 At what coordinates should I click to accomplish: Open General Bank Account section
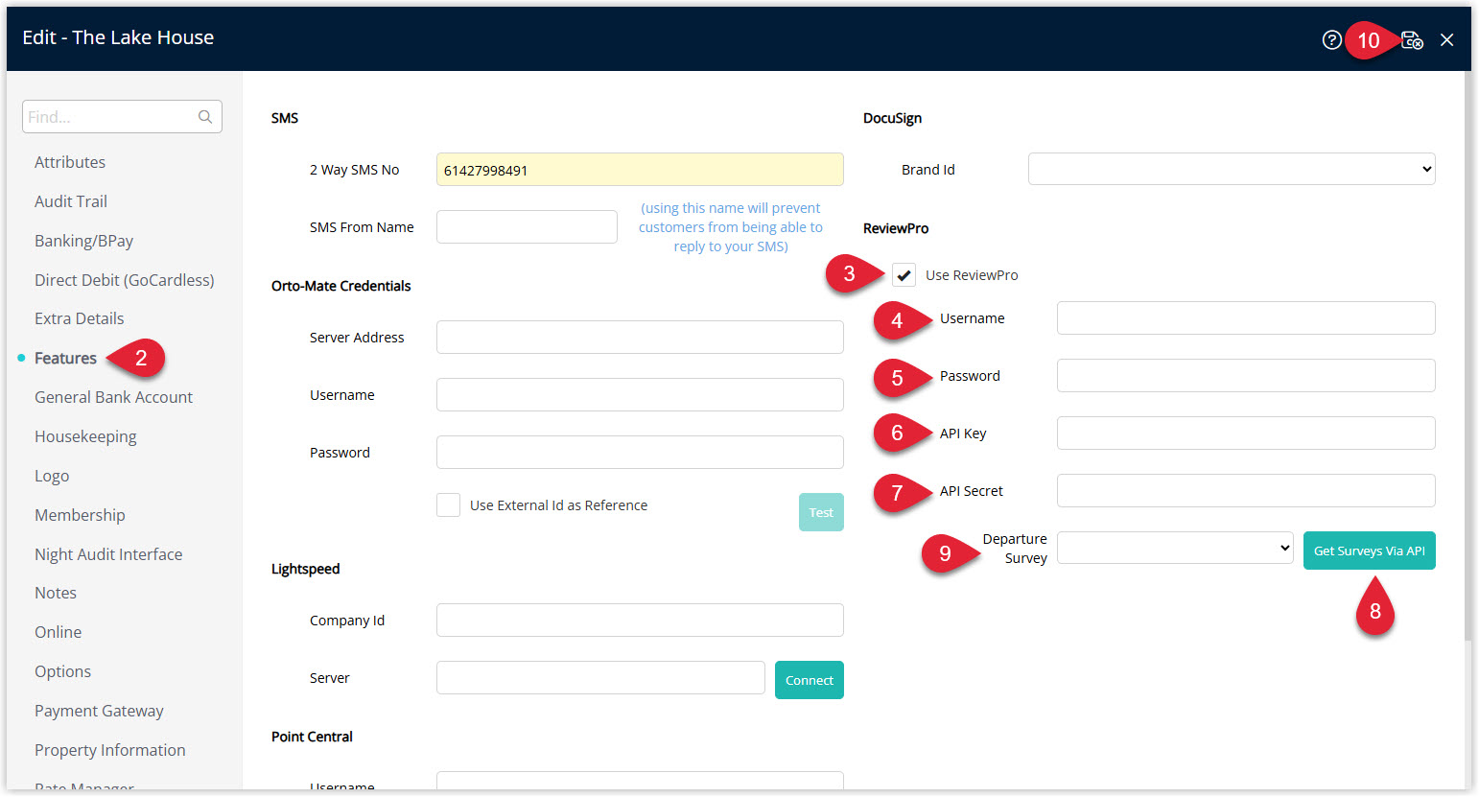[113, 397]
